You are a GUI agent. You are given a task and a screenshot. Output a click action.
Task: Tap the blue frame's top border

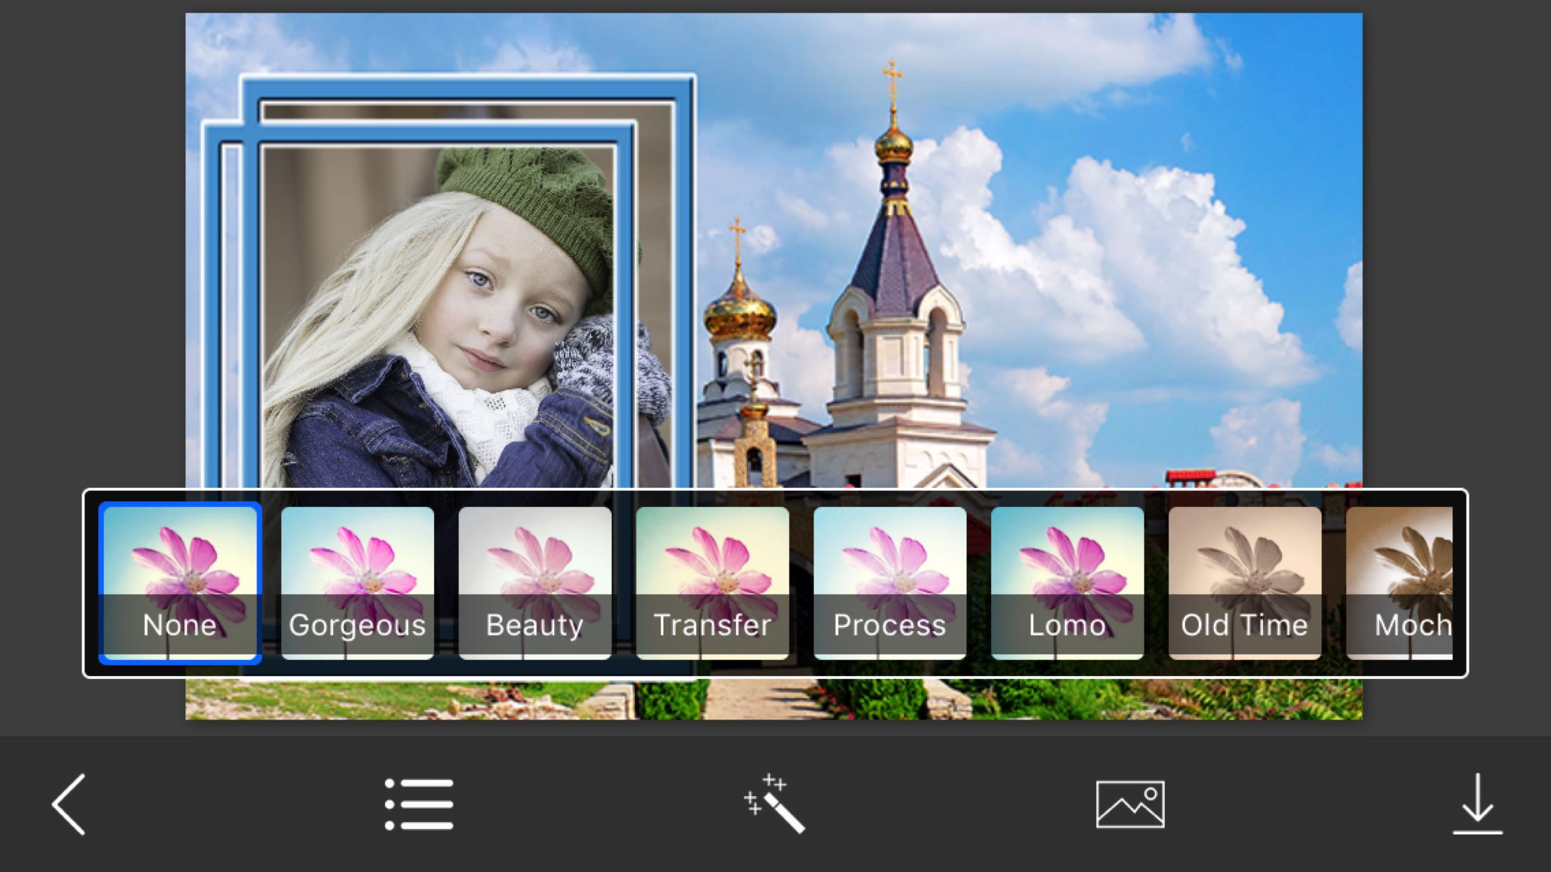click(x=467, y=90)
